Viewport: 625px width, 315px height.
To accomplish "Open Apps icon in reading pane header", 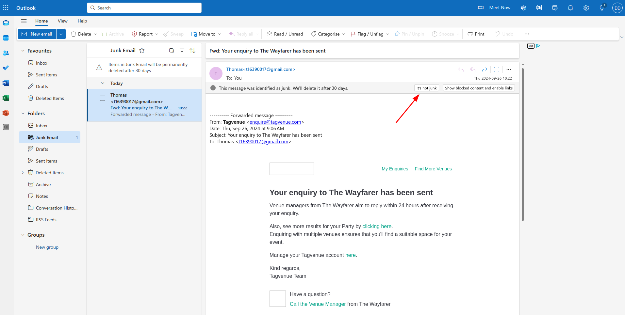I will pos(497,70).
